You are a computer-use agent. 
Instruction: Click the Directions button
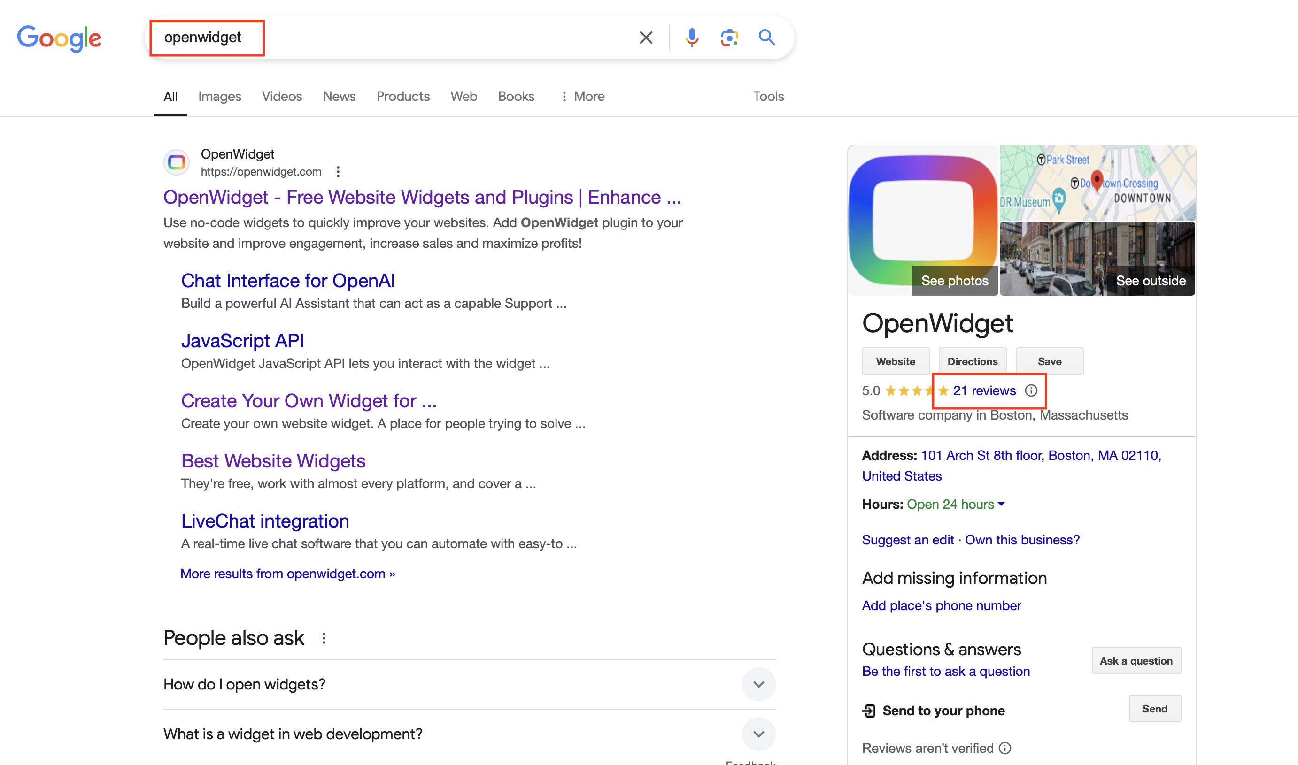[972, 361]
